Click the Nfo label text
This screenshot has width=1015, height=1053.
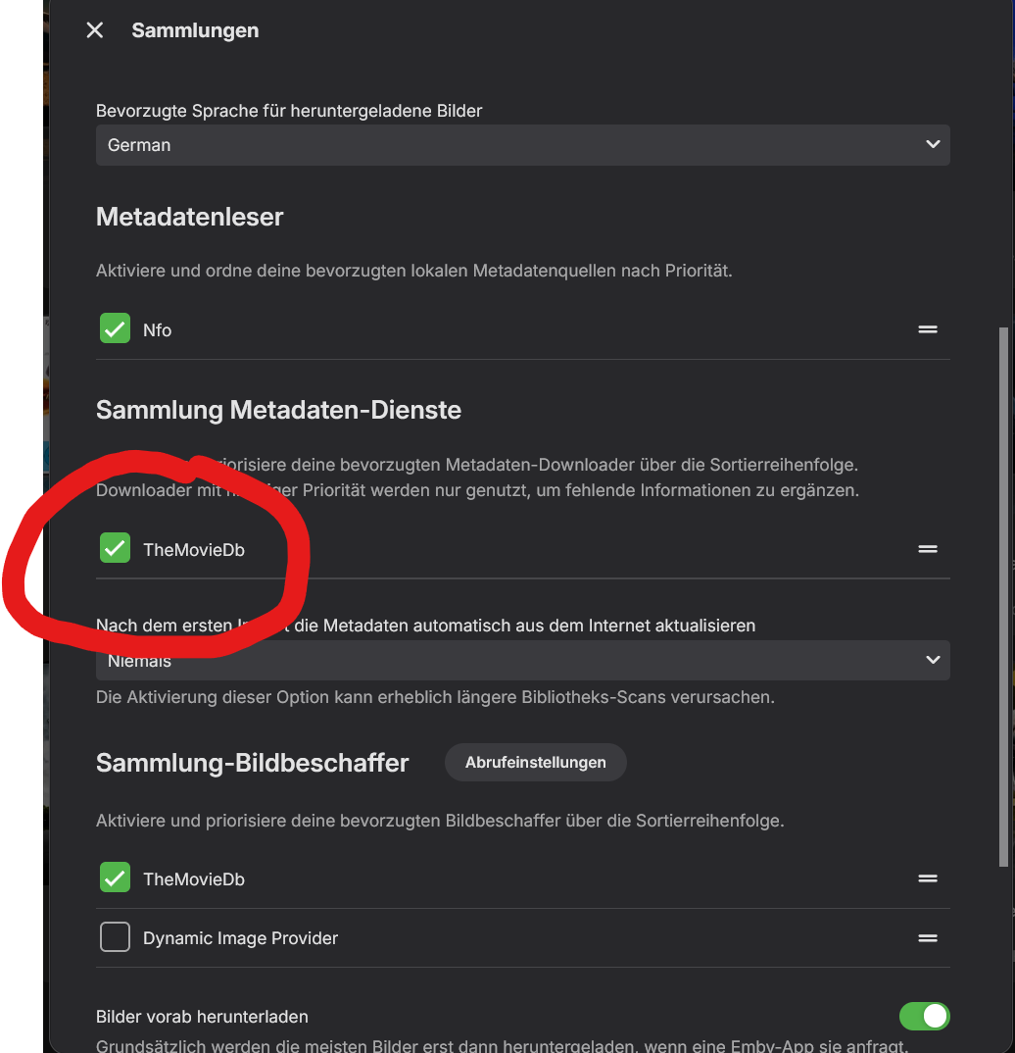157,330
